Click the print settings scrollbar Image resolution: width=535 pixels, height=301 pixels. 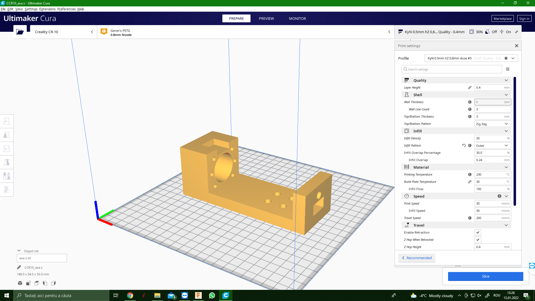coord(515,141)
